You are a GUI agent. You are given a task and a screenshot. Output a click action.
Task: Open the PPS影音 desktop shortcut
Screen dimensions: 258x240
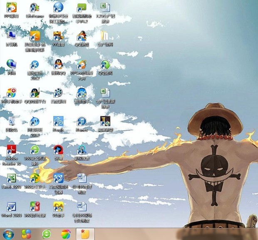tap(12, 8)
